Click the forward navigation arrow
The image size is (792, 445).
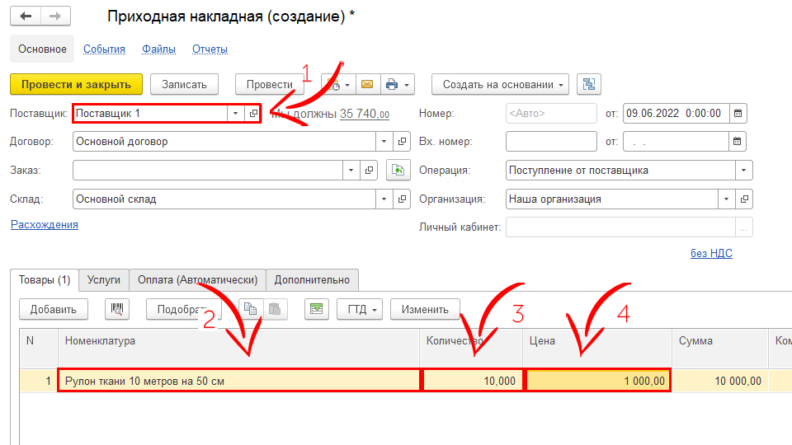coord(55,16)
